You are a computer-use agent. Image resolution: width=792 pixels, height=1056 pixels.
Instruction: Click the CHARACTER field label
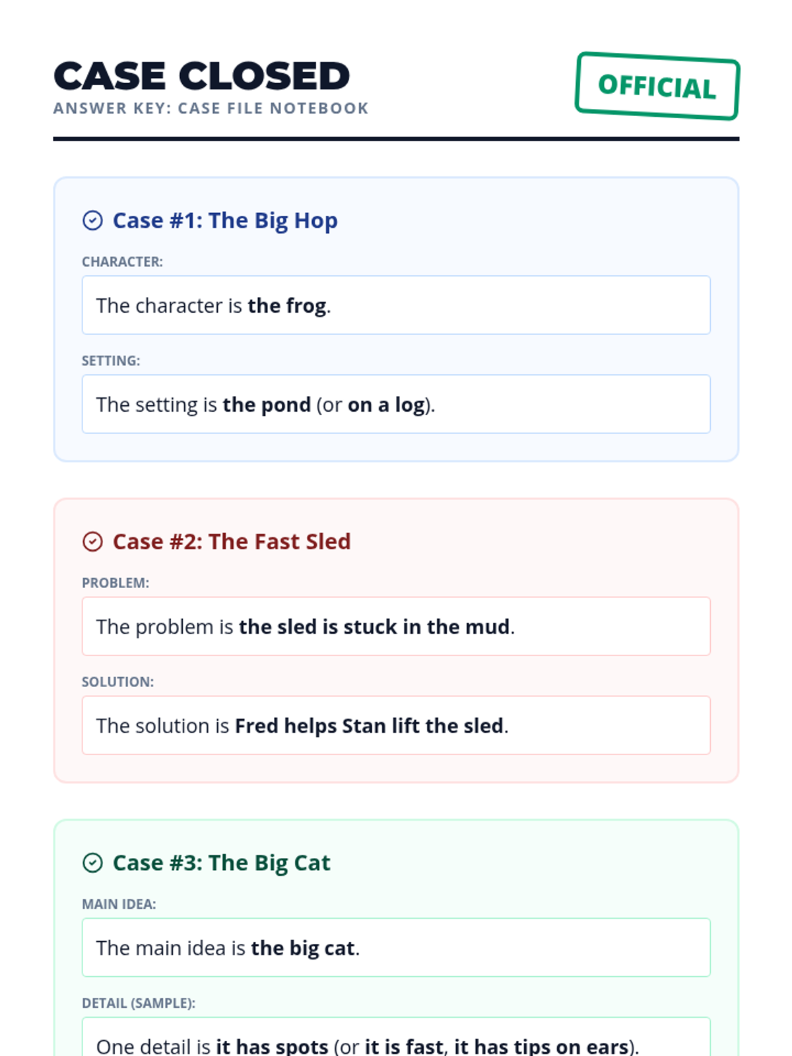point(122,262)
